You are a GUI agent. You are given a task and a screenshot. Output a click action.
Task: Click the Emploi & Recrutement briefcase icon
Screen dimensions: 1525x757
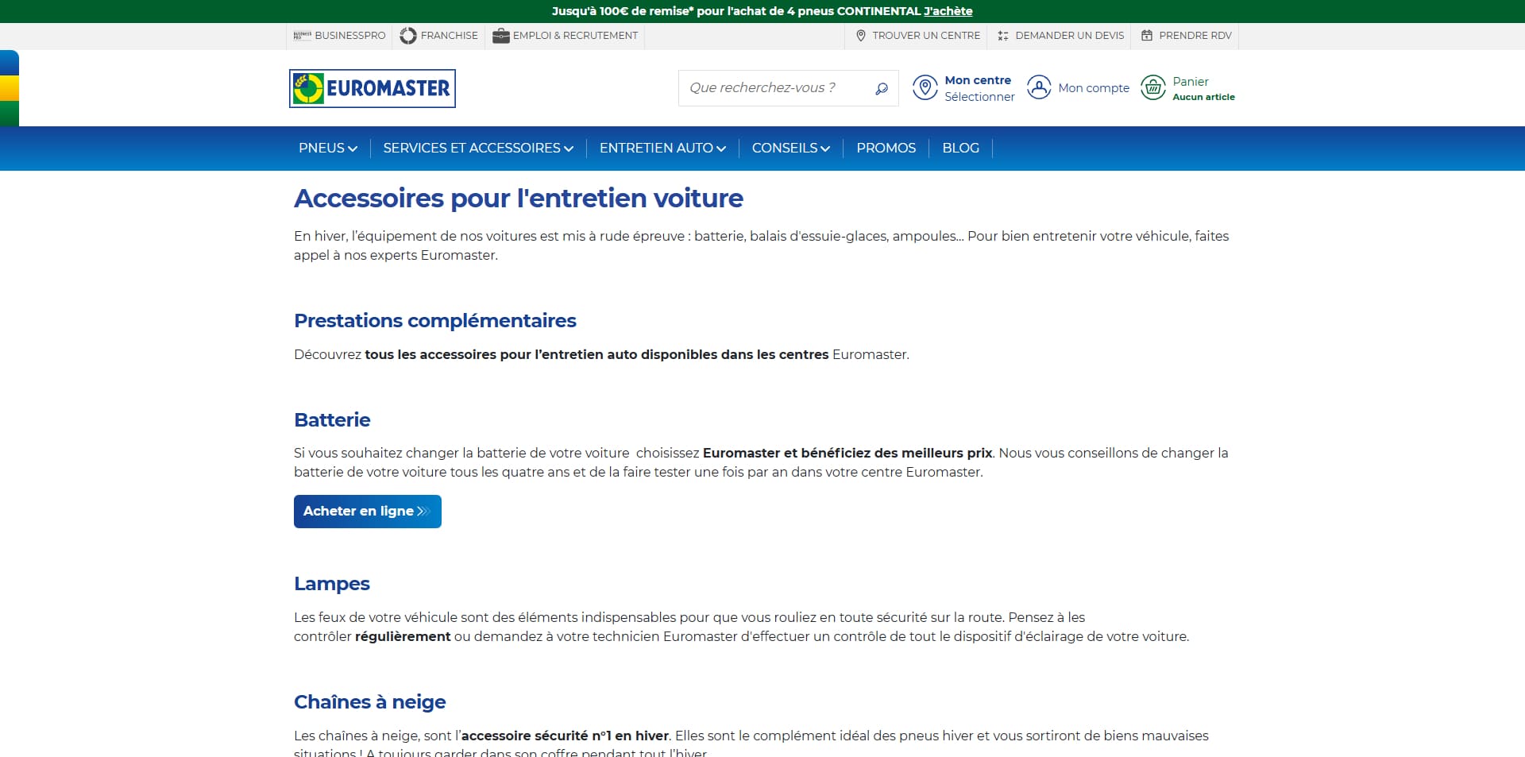pyautogui.click(x=500, y=36)
